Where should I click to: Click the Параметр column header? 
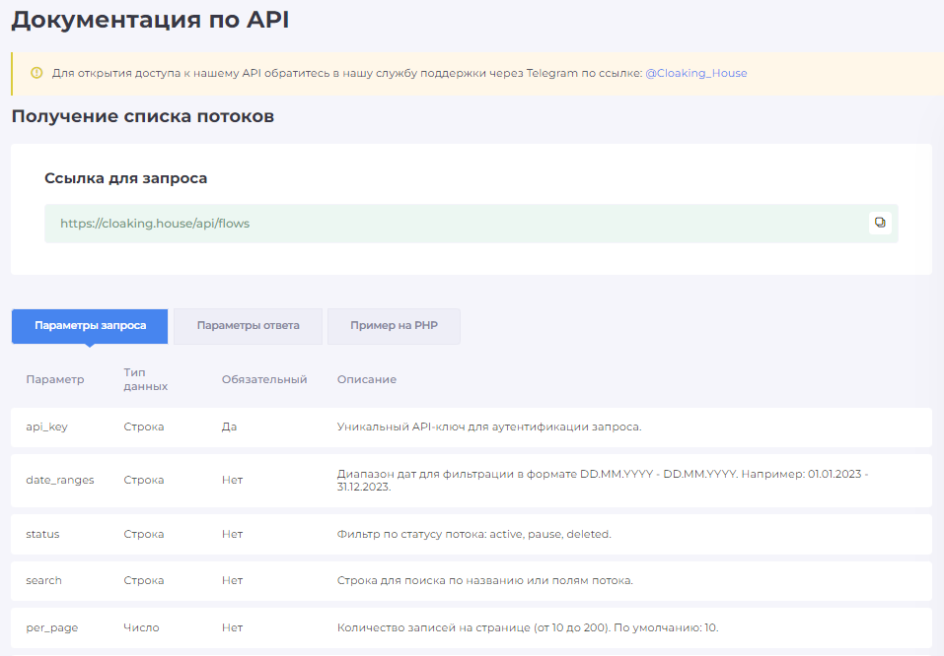[55, 379]
